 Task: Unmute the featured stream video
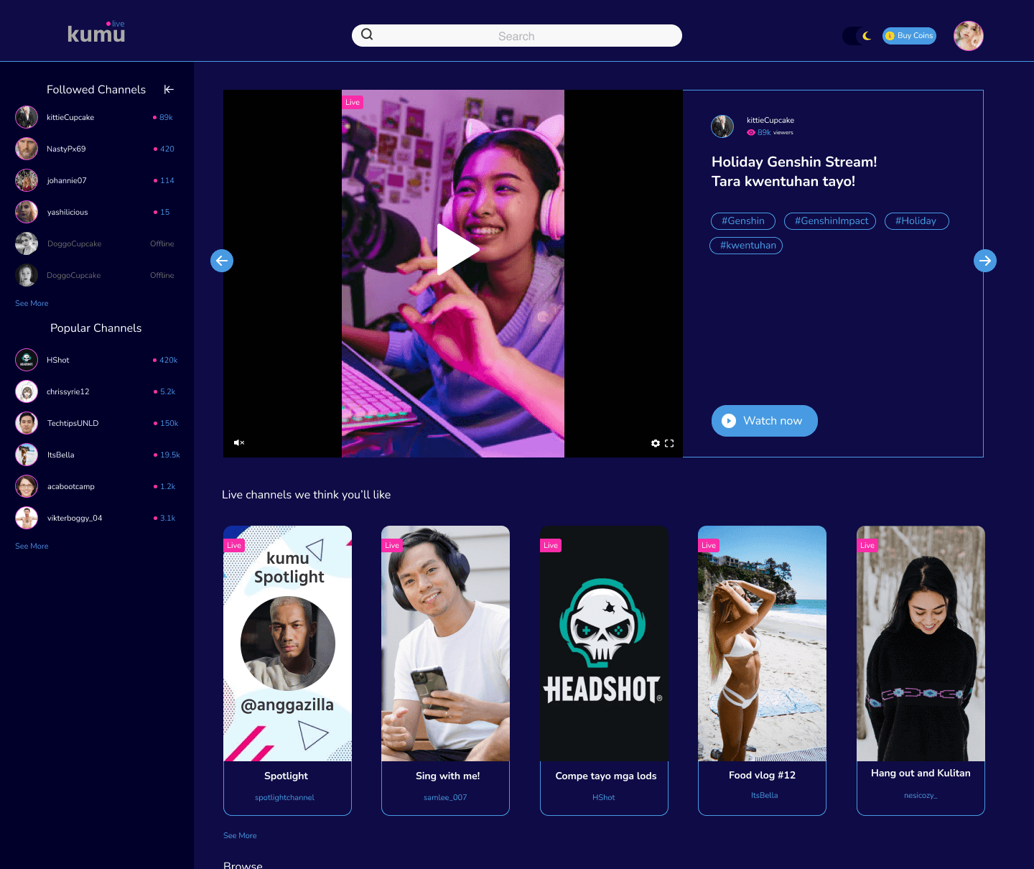coord(239,442)
